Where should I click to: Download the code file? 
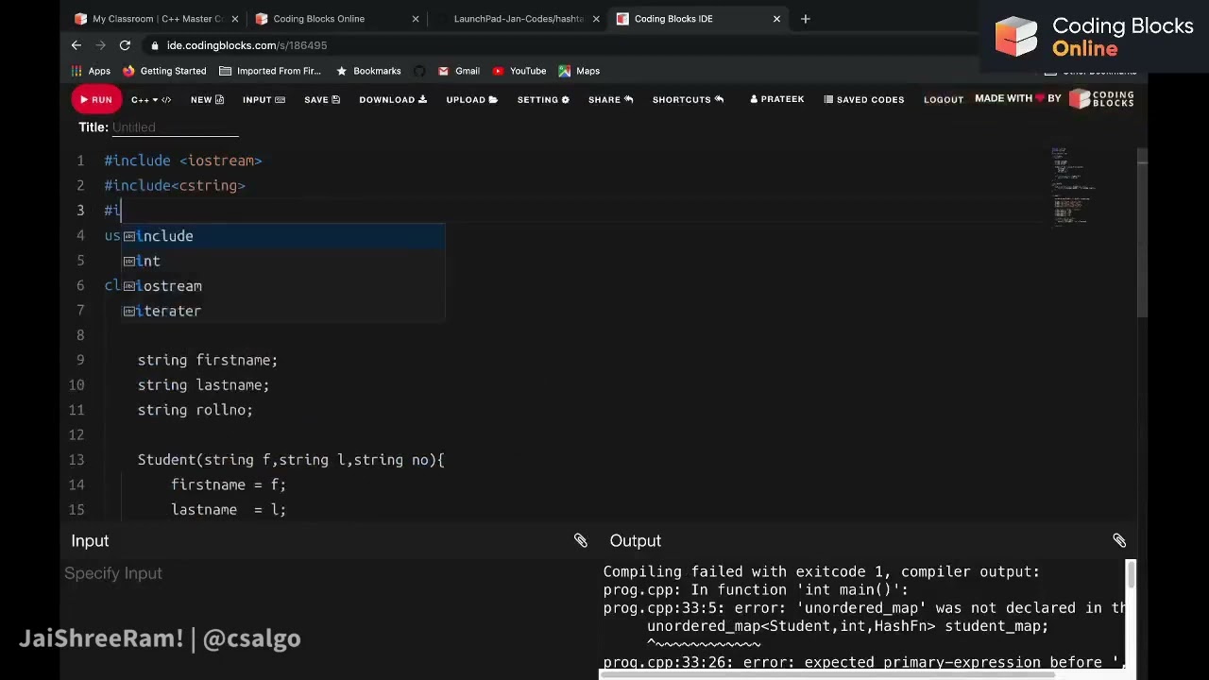coord(393,99)
